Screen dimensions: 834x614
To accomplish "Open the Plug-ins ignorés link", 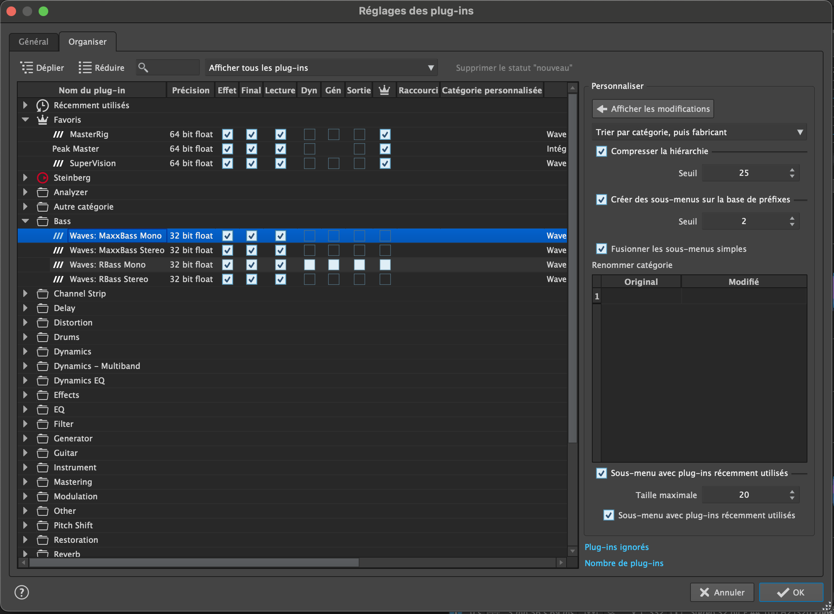I will coord(616,547).
